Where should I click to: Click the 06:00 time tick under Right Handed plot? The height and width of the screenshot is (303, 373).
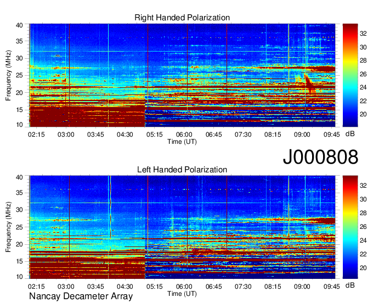184,134
